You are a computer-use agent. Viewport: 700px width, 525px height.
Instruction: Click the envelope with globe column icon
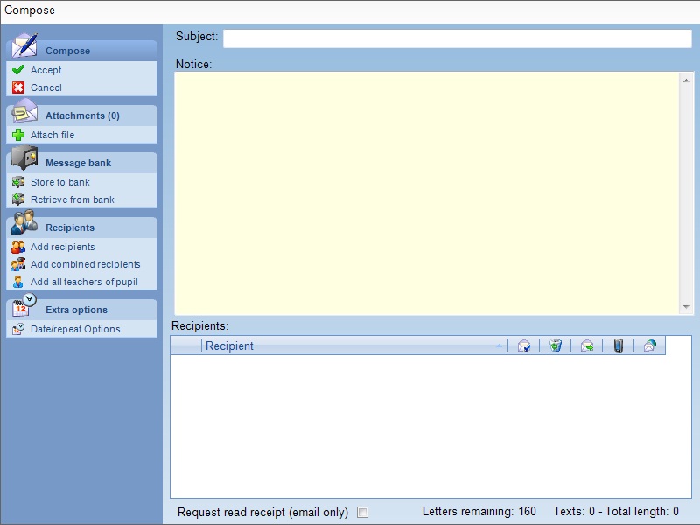(x=649, y=346)
